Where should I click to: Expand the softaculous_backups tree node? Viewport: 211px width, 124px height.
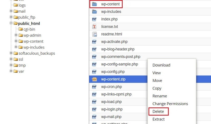tap(11, 53)
